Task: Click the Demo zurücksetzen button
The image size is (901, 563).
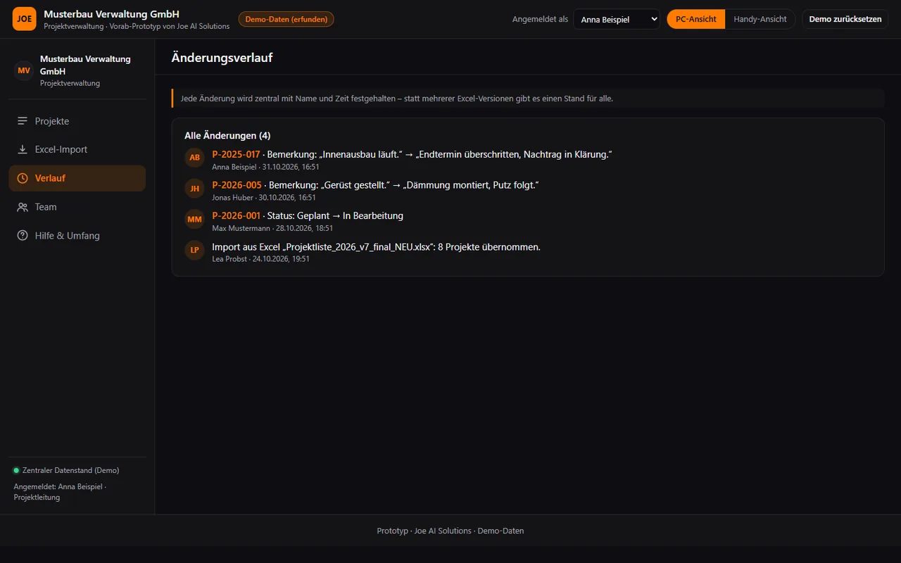Action: point(845,19)
